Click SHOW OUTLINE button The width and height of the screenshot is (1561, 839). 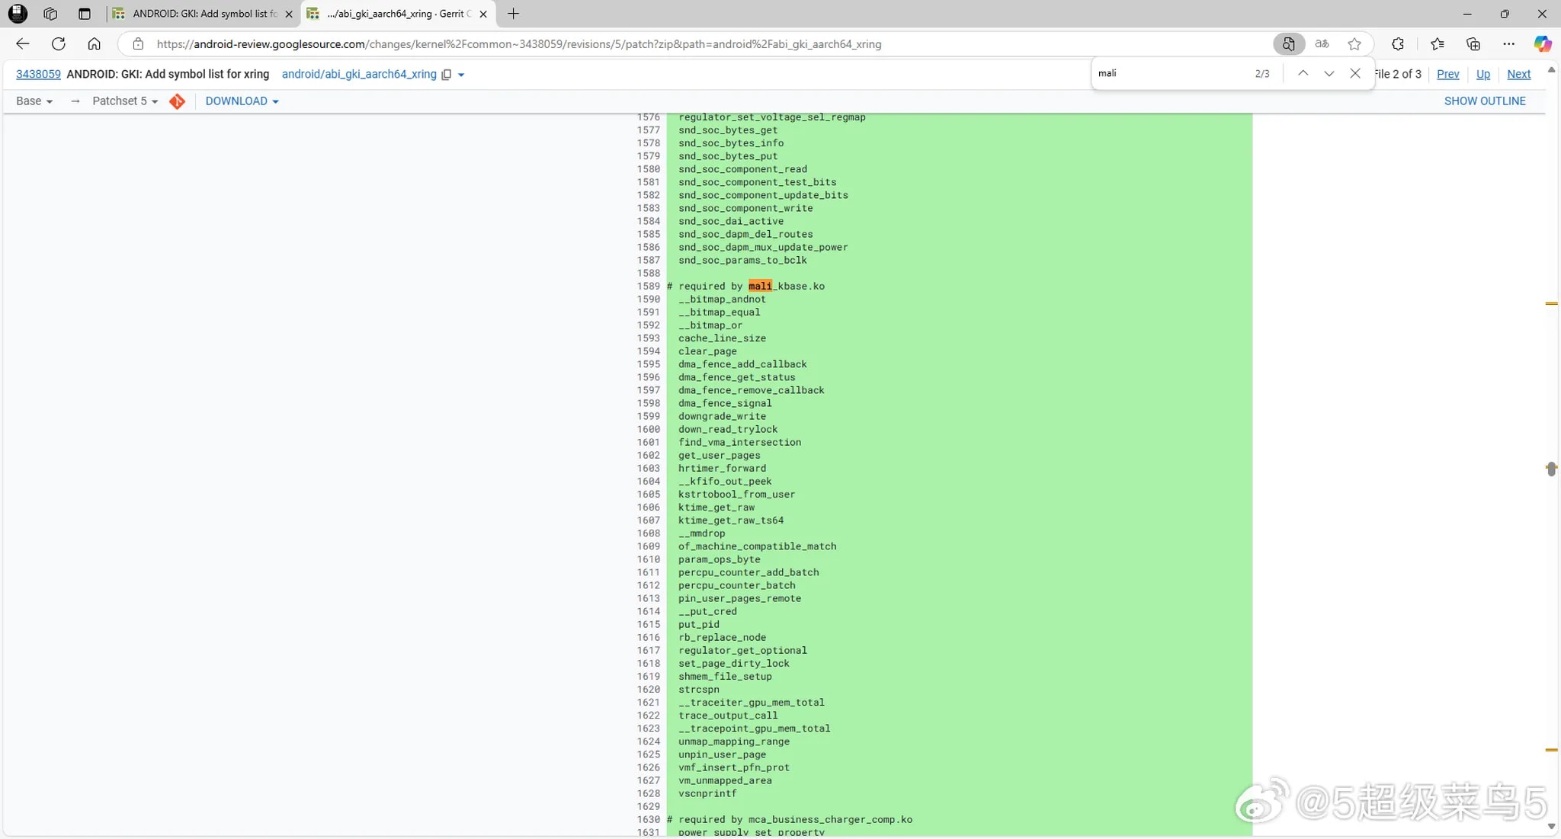point(1484,101)
